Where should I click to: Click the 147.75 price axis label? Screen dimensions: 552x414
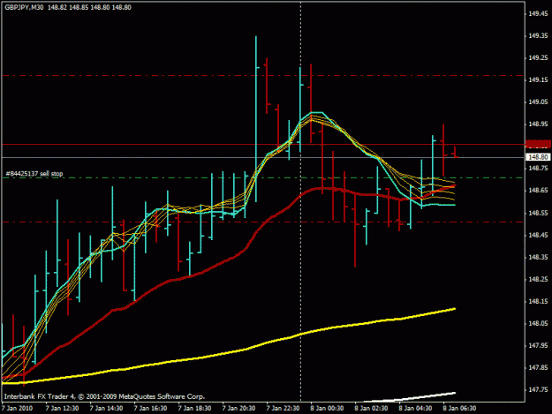pos(538,389)
